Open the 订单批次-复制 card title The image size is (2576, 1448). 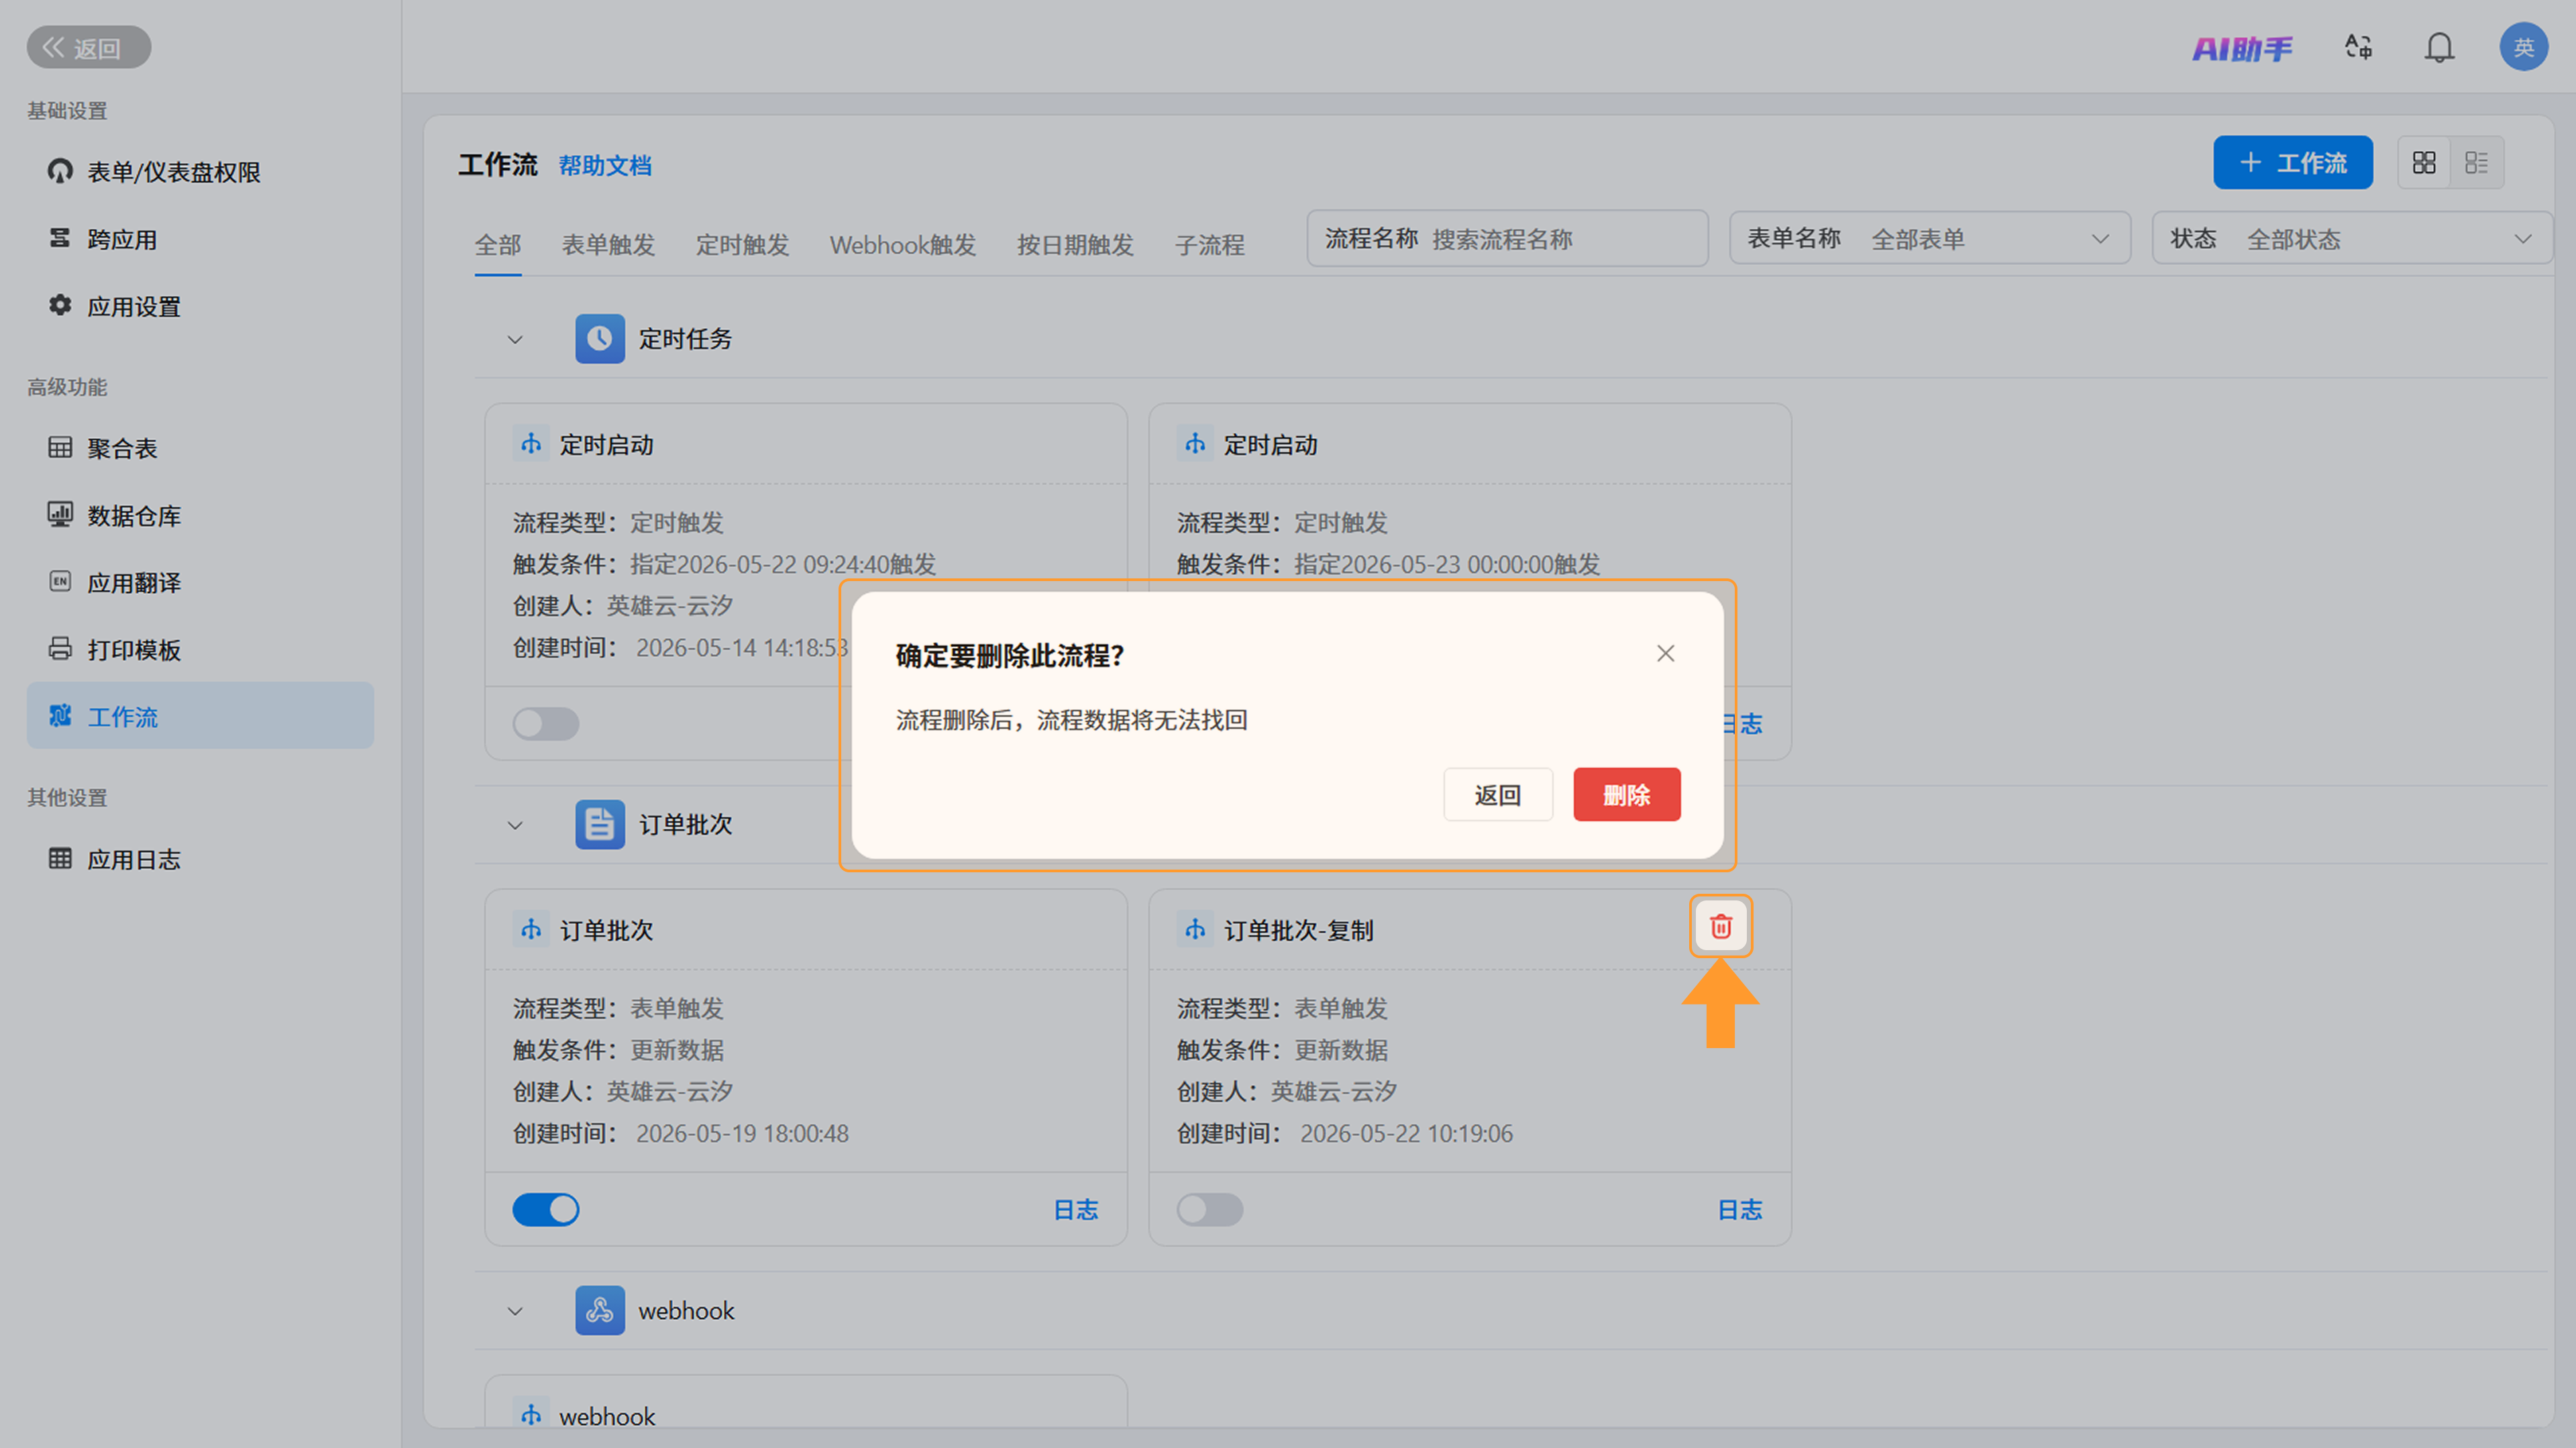[1299, 931]
